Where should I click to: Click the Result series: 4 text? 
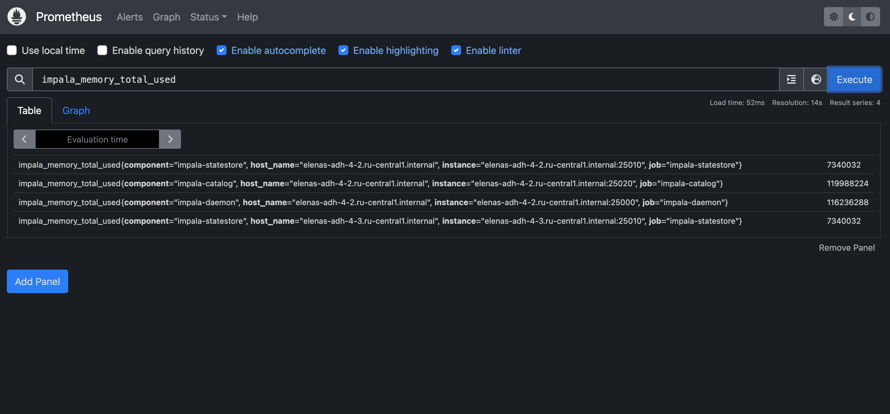(855, 103)
